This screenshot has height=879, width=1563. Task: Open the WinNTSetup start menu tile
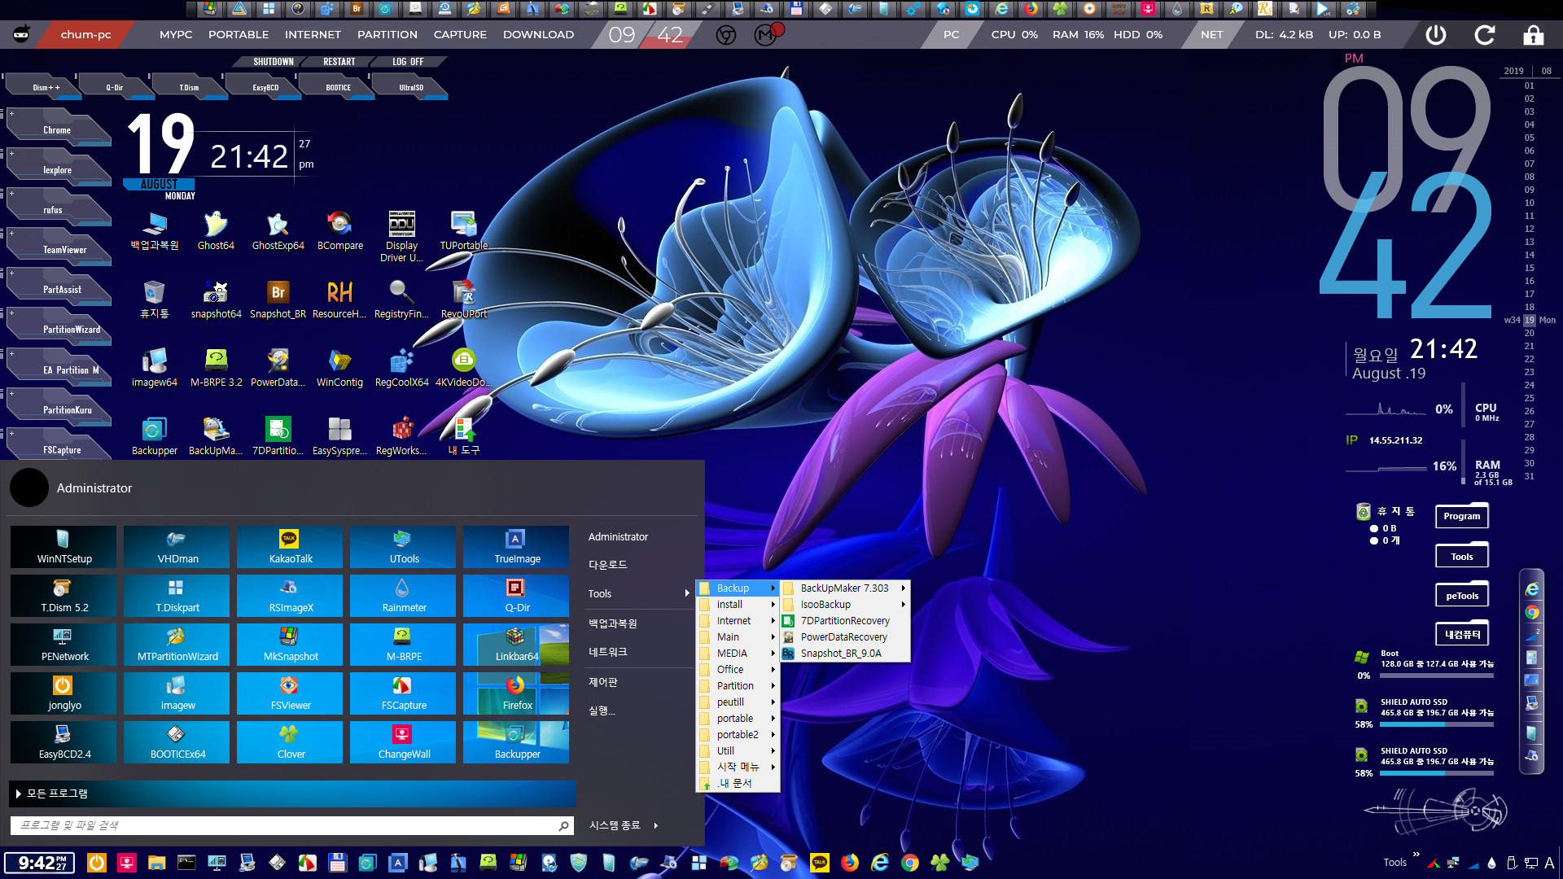63,547
